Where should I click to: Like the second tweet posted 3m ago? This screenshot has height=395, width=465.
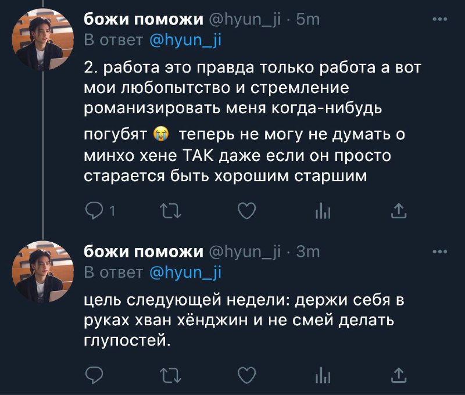[247, 375]
